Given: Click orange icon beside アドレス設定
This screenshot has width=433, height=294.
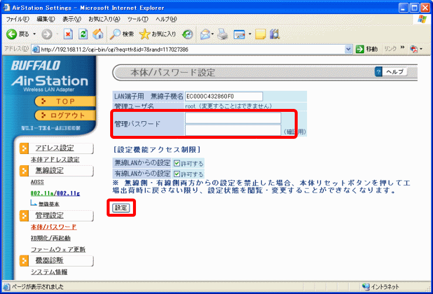Looking at the screenshot, I should 24,148.
